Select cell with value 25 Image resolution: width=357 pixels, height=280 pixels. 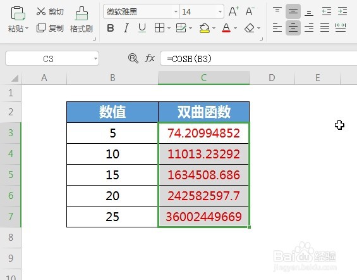(112, 217)
